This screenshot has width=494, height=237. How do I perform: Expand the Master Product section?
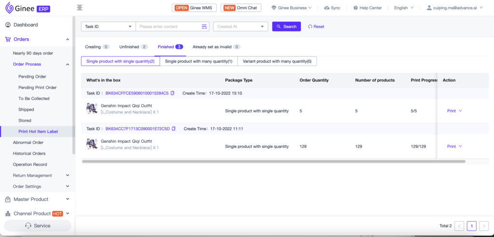click(68, 199)
